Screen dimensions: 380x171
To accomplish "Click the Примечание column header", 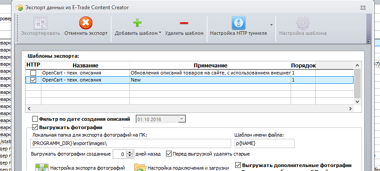I will pos(210,65).
